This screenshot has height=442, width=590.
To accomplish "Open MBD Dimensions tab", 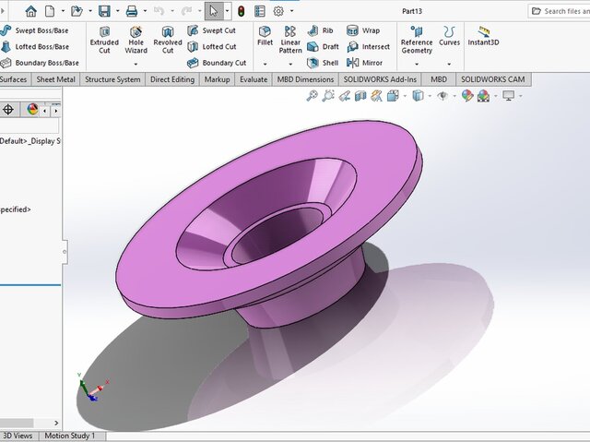I will (305, 79).
